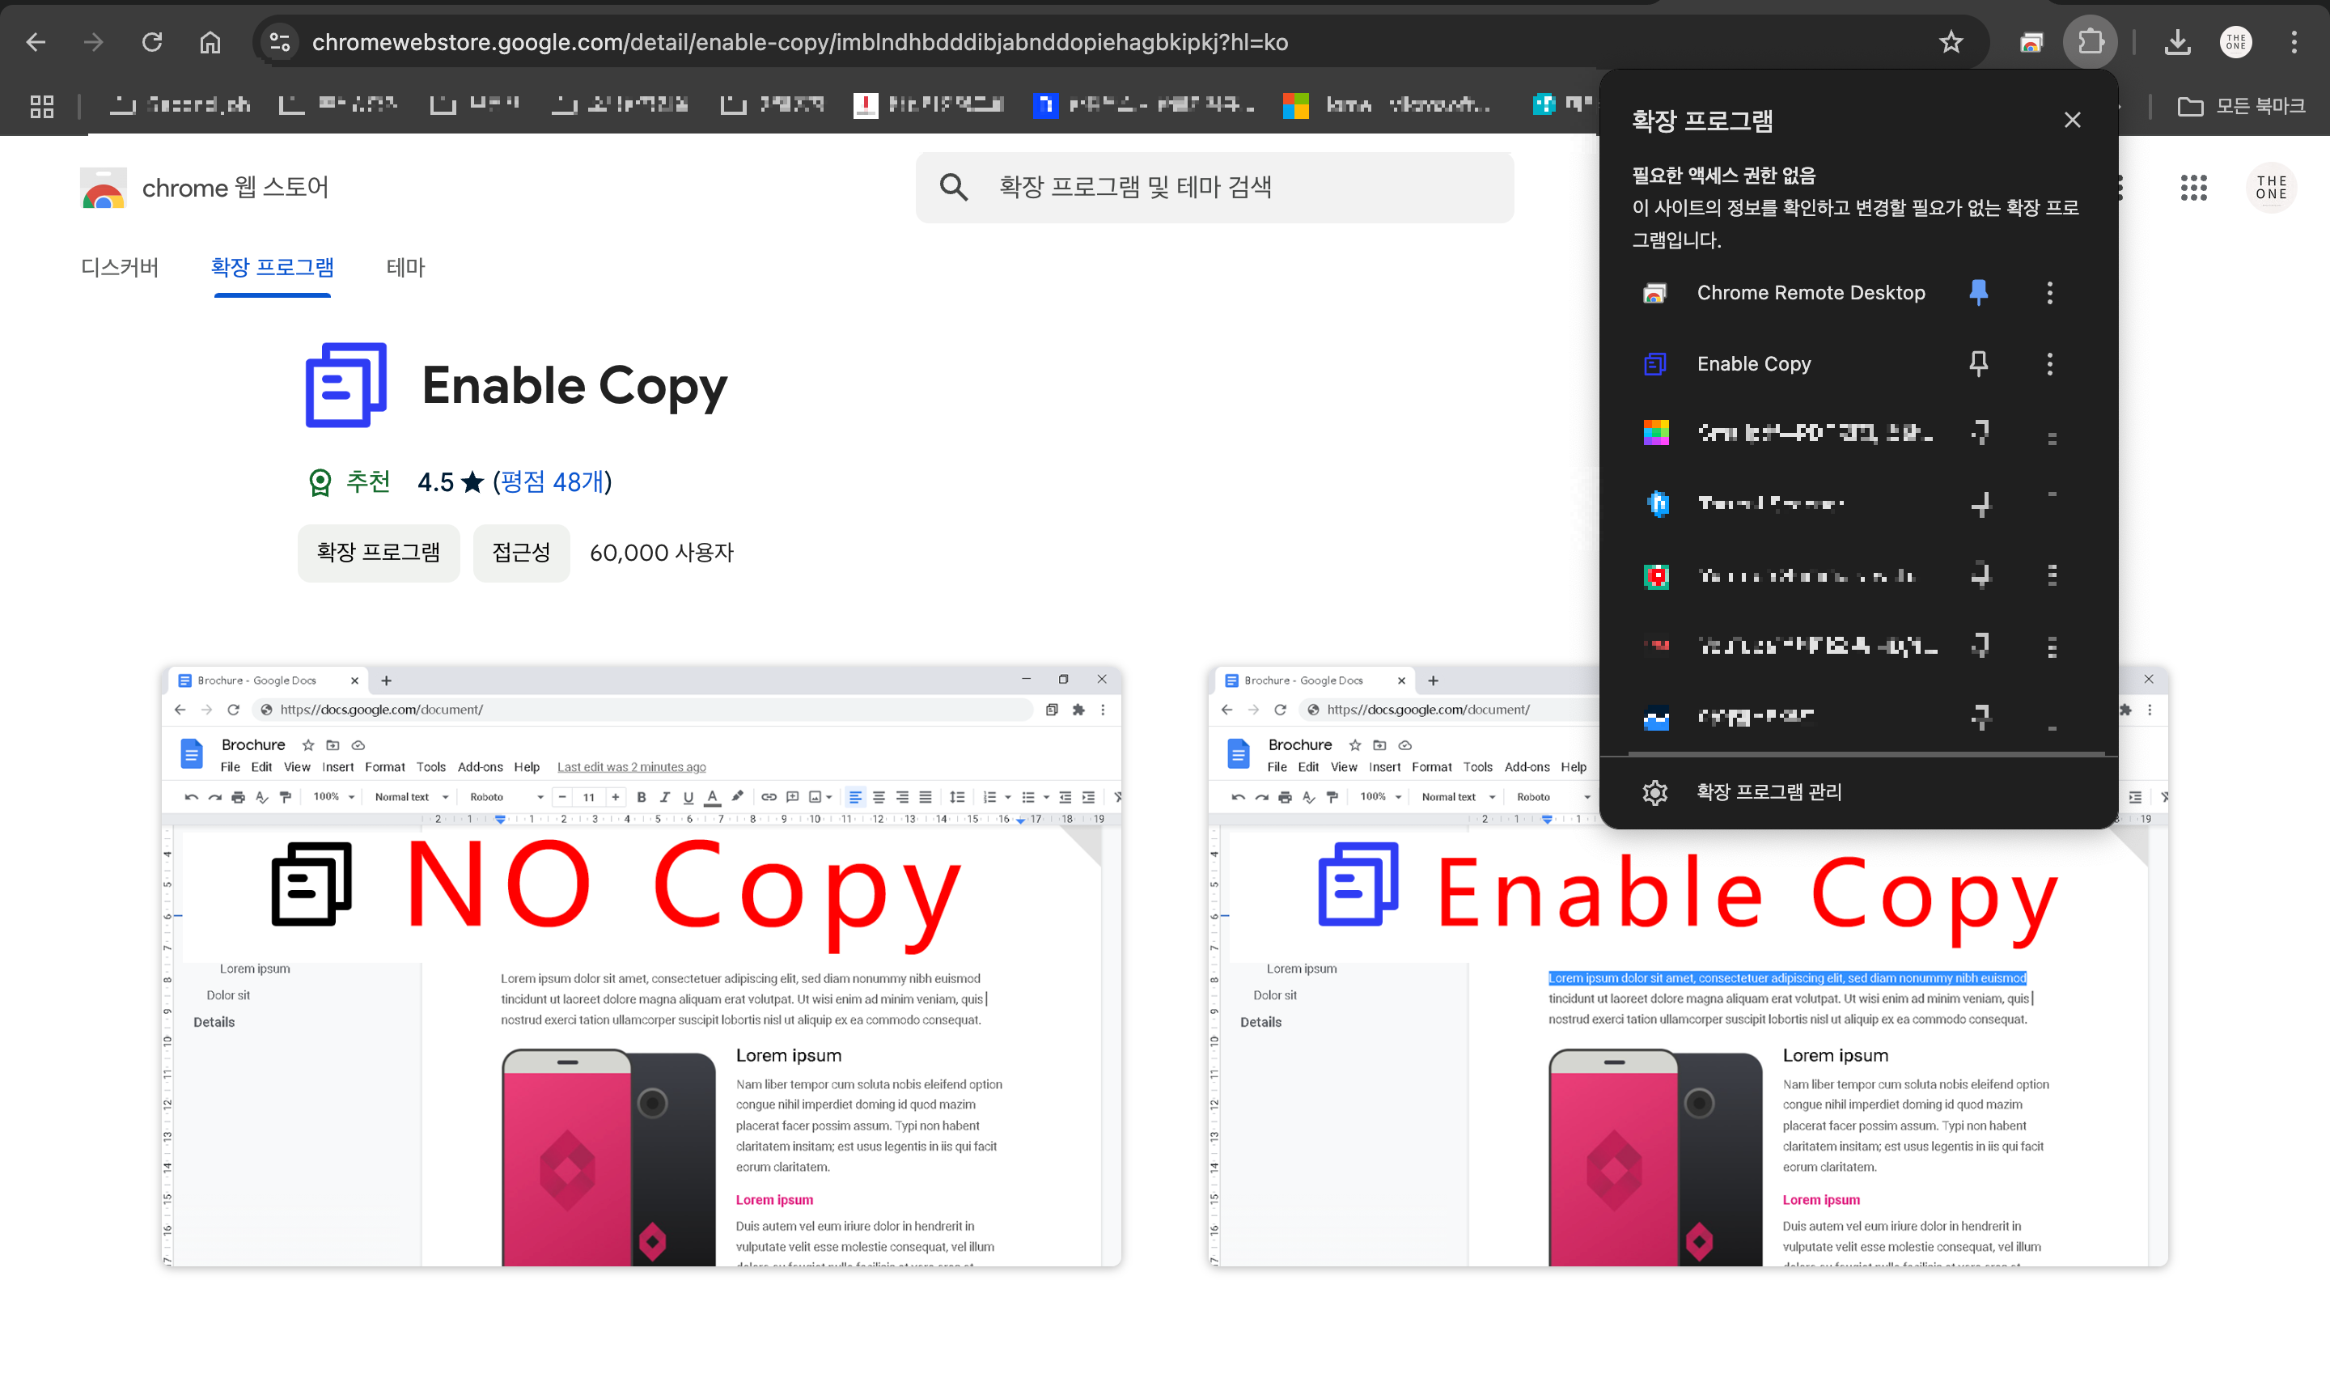Screen dimensions: 2330x1395
Task: Open the 평점 48개 ratings link
Action: coord(552,482)
